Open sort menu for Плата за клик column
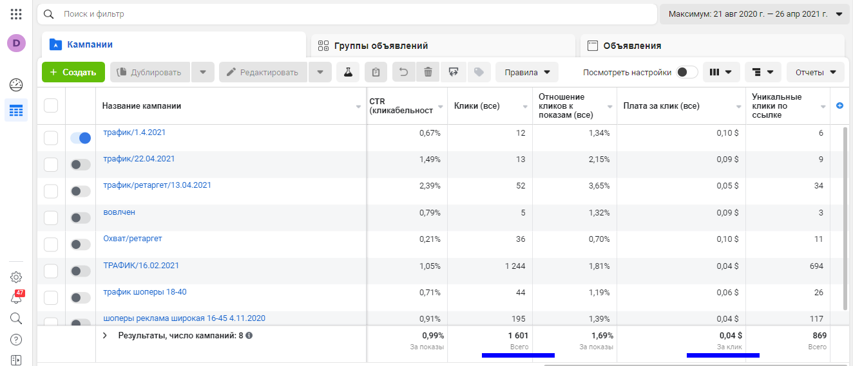This screenshot has height=366, width=853. pos(739,107)
